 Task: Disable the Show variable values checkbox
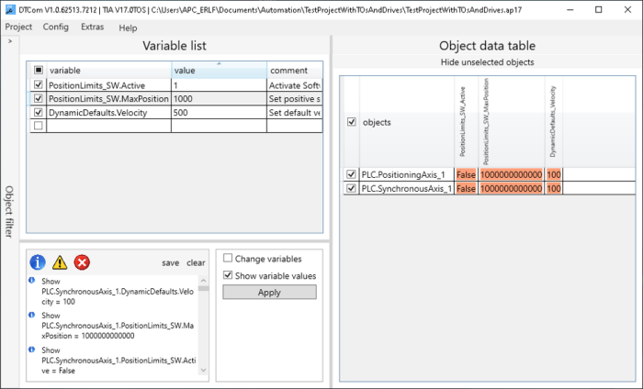[x=228, y=275]
